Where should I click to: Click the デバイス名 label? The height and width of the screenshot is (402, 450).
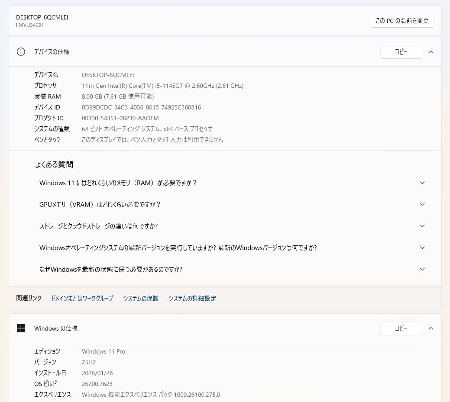46,75
